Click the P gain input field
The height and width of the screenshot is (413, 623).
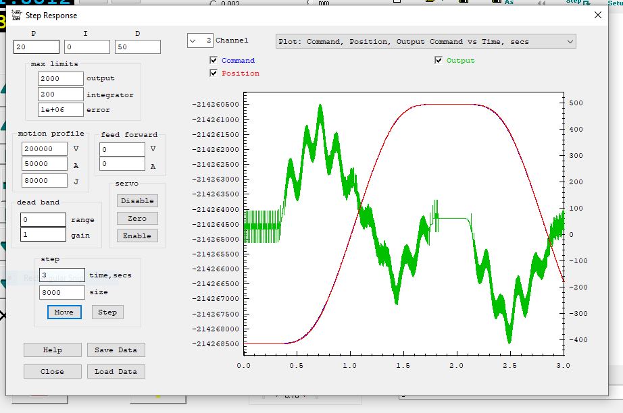36,47
